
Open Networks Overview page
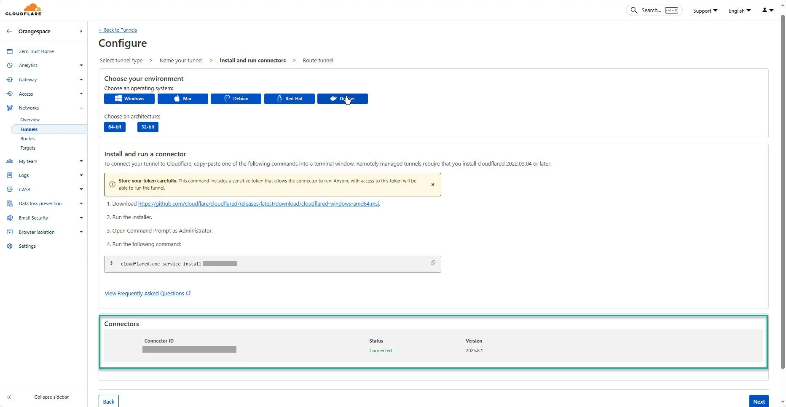(x=30, y=120)
